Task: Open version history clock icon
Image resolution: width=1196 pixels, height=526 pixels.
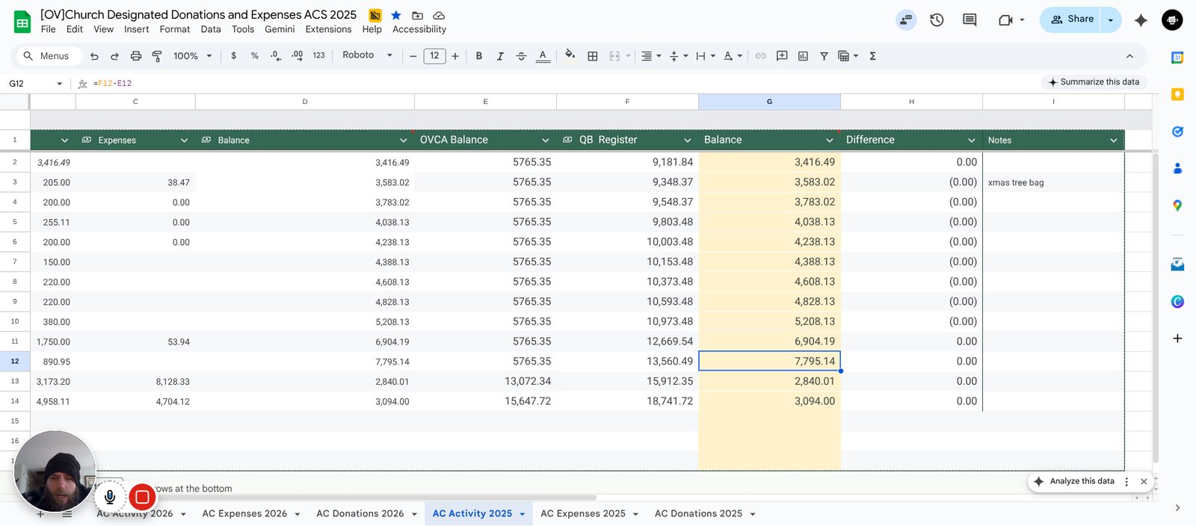Action: (x=937, y=20)
